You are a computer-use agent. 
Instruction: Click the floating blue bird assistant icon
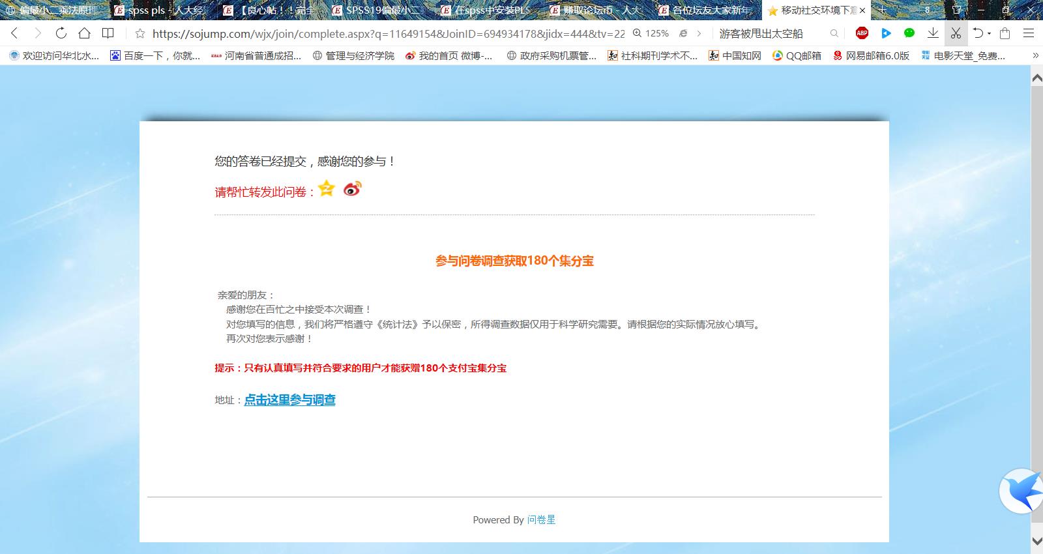coord(1022,491)
